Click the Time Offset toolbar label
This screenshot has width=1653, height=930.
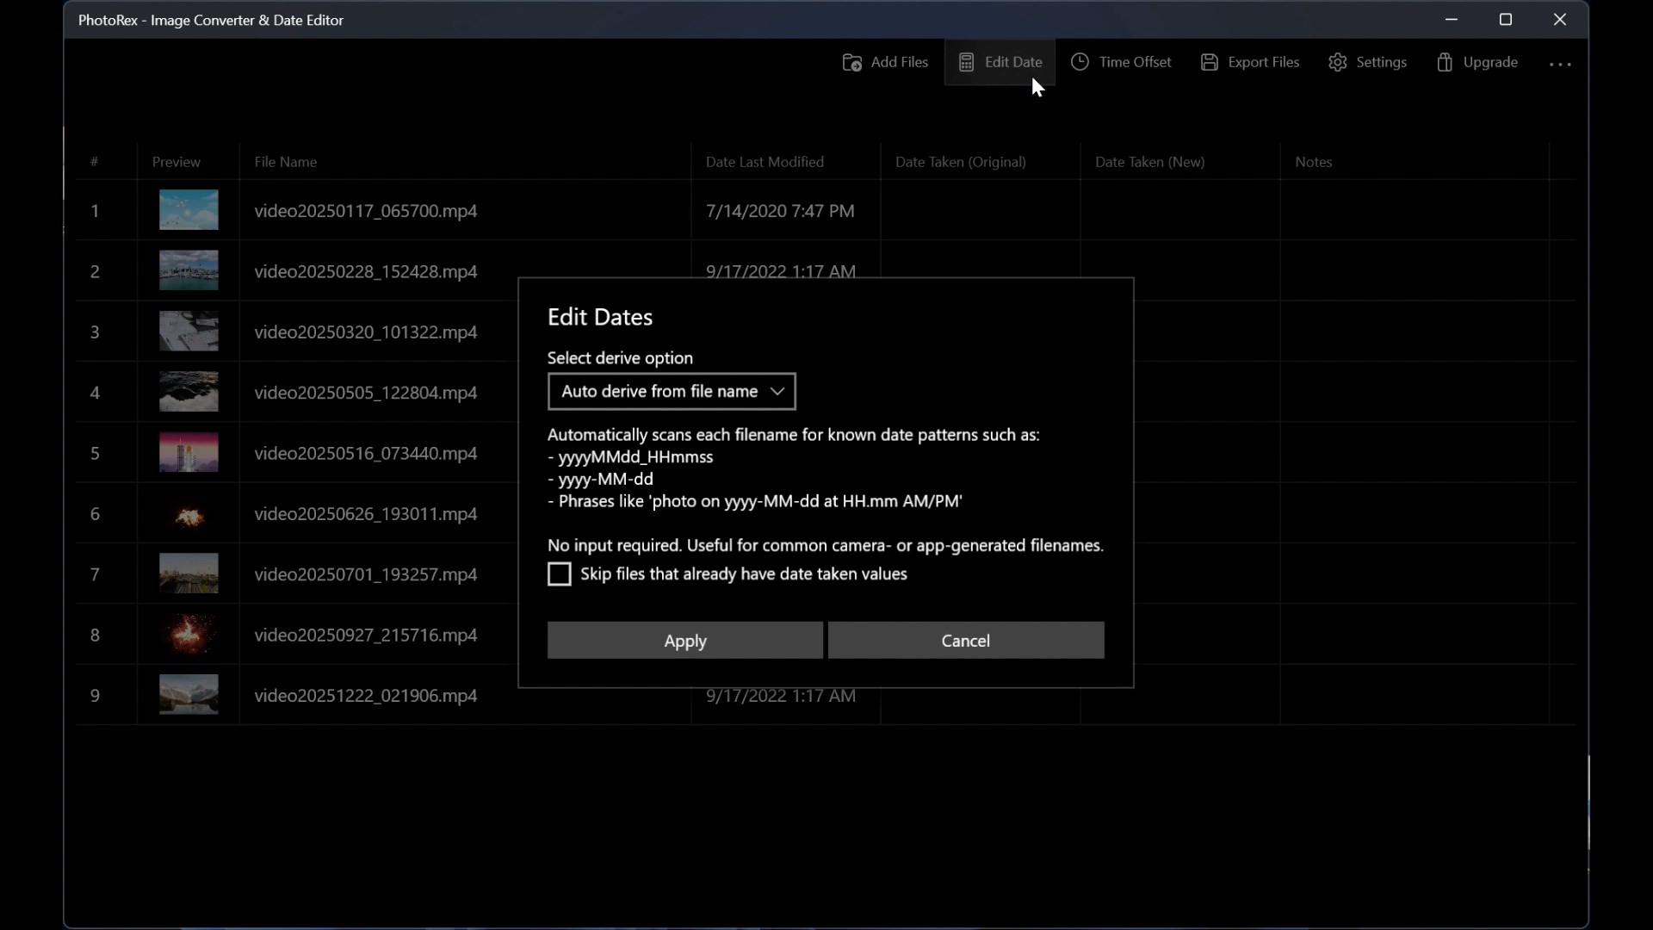1135,62
